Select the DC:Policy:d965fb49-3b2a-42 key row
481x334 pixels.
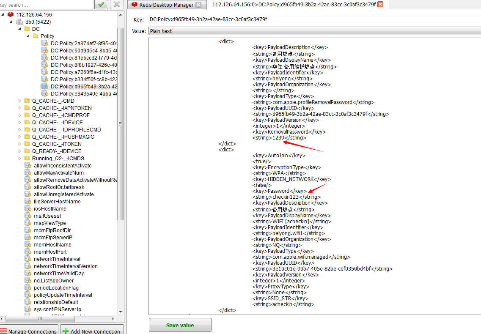79,87
